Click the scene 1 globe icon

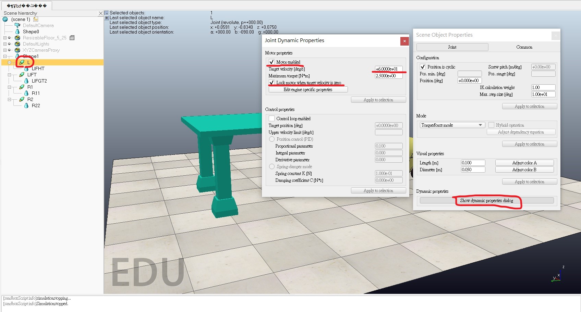(x=5, y=19)
